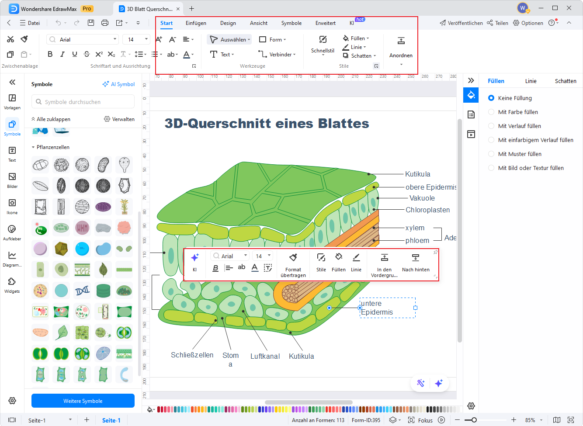This screenshot has width=583, height=426.
Task: Click the Anordnen icon in the ribbon
Action: [x=401, y=46]
